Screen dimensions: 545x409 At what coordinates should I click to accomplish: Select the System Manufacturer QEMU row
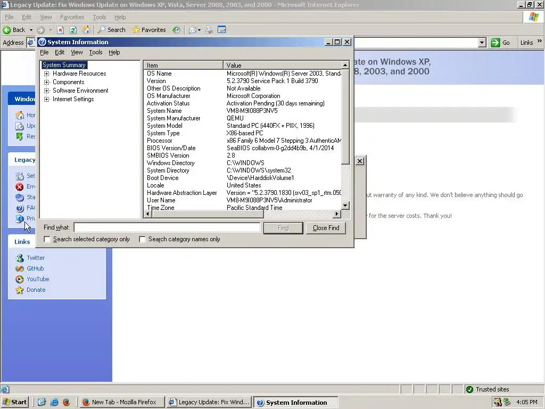[243, 118]
